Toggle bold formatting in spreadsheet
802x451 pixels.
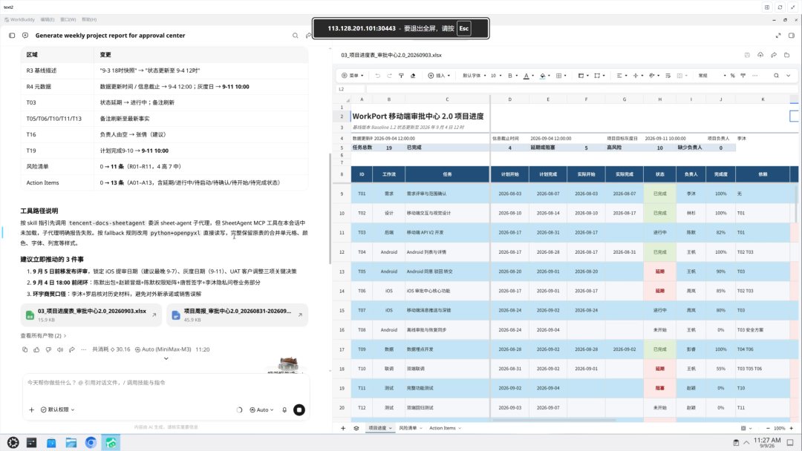click(x=510, y=76)
